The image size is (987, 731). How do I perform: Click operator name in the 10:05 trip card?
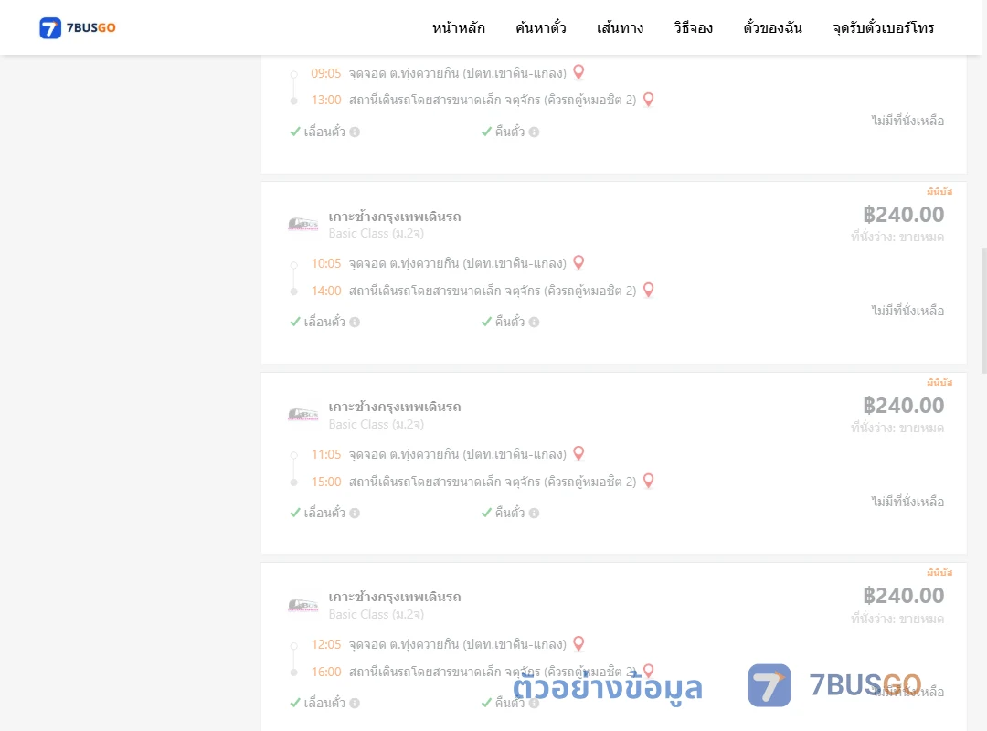tap(395, 217)
